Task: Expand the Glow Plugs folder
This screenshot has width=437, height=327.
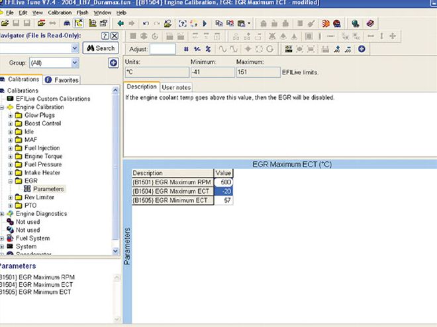Action: 11,116
